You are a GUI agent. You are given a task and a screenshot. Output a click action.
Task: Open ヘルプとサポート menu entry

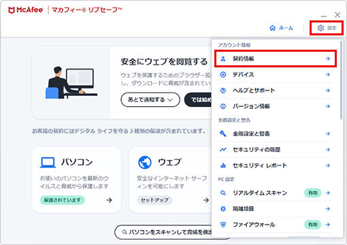click(276, 91)
